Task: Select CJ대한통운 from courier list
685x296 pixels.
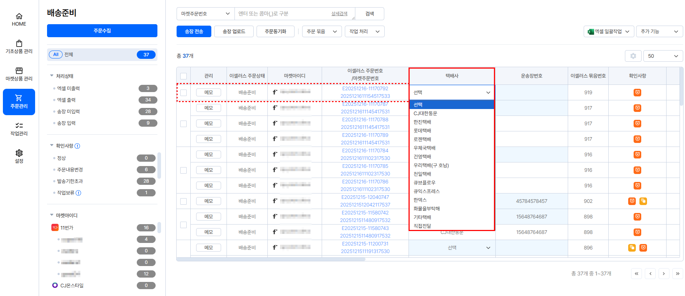Action: (425, 113)
